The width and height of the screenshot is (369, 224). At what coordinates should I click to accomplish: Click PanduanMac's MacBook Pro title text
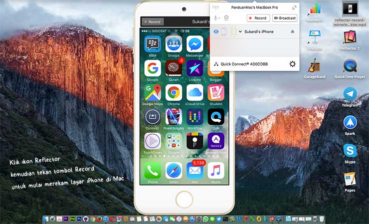pos(254,7)
